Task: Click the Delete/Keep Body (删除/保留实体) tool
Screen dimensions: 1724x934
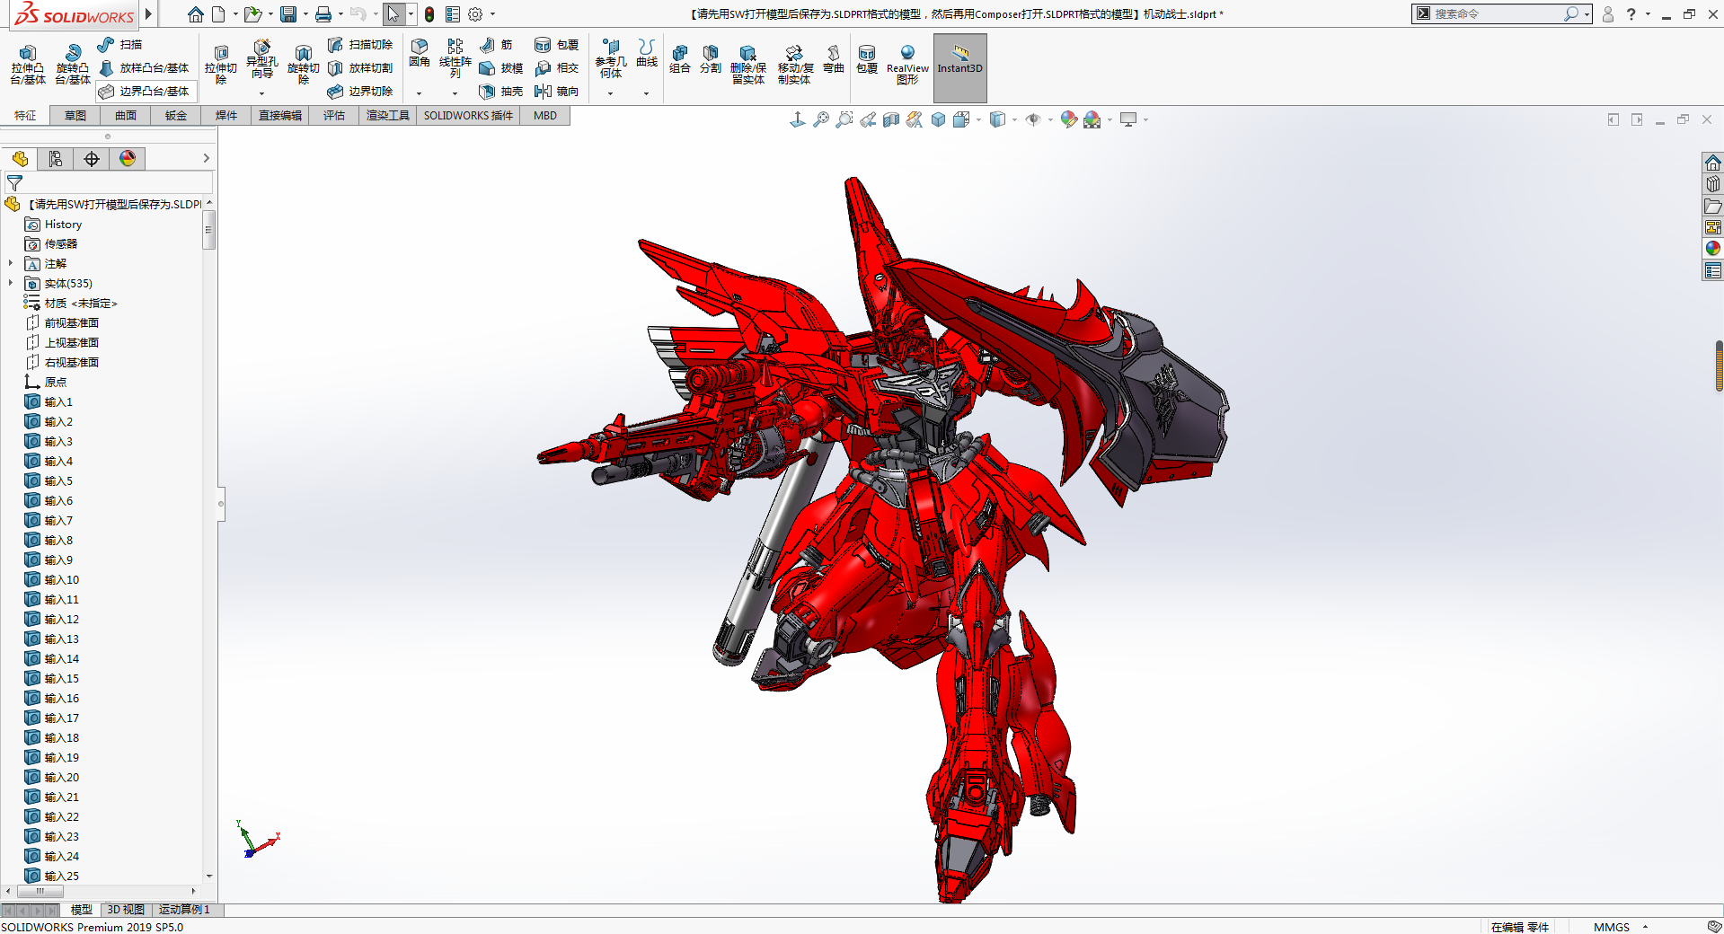Action: 748,65
